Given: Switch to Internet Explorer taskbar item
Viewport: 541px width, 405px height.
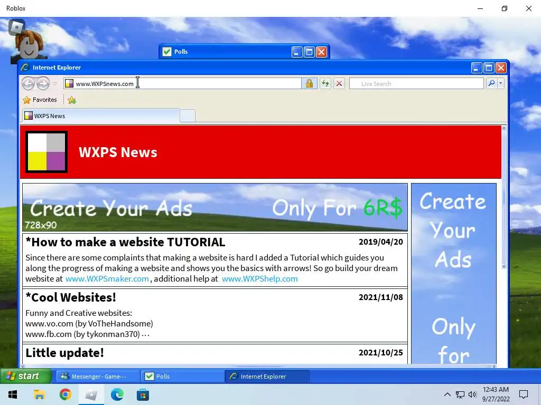Looking at the screenshot, I should tap(267, 377).
